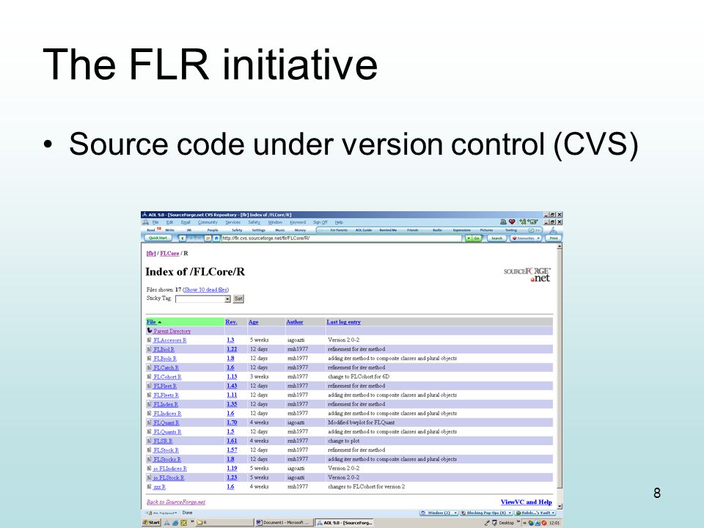
Task: Open the Money toolbar icon
Action: coord(300,230)
